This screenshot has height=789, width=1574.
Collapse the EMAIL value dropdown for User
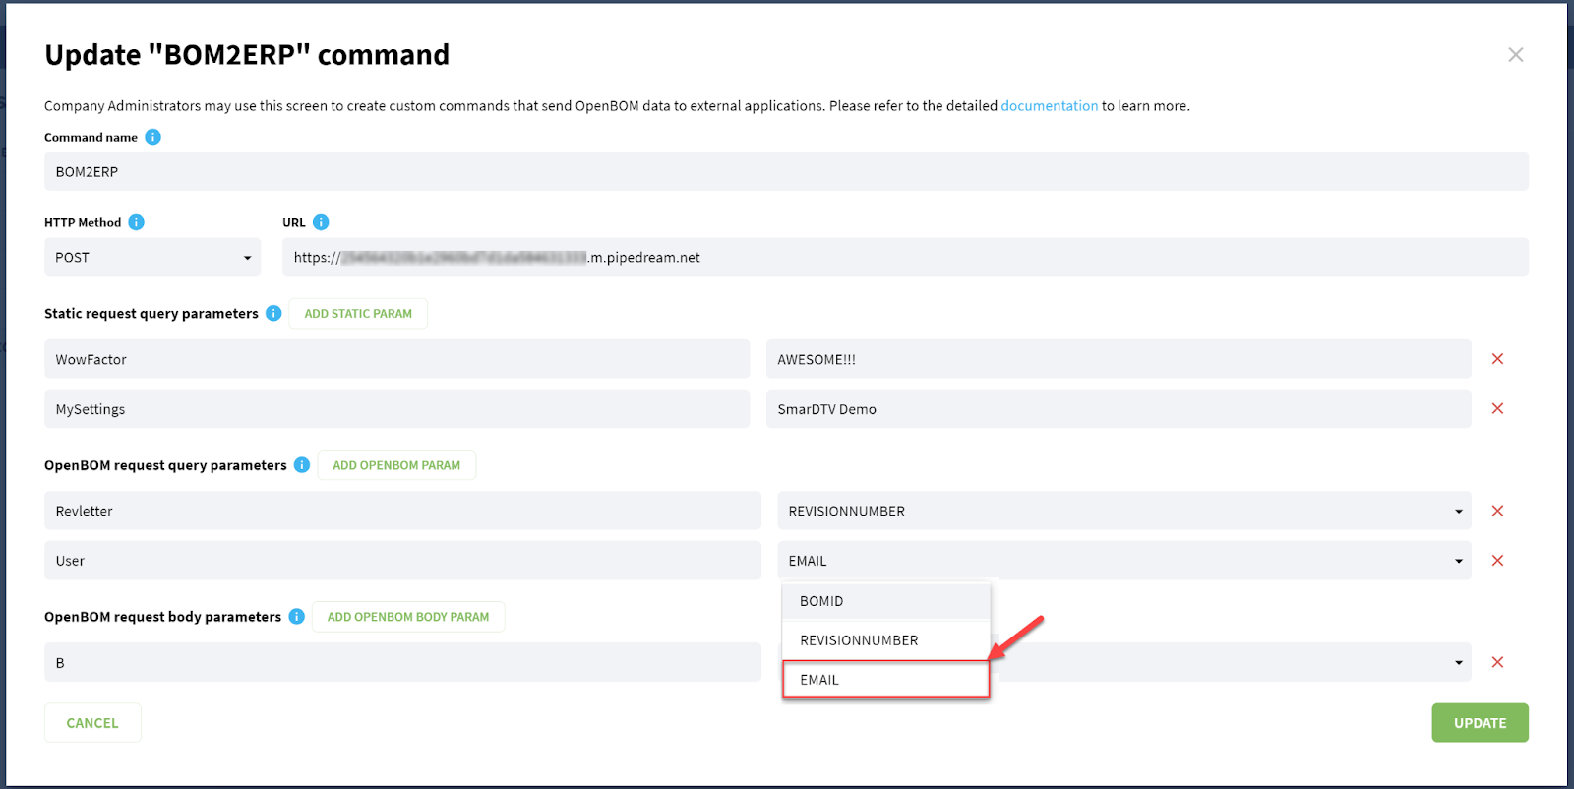pos(1124,561)
